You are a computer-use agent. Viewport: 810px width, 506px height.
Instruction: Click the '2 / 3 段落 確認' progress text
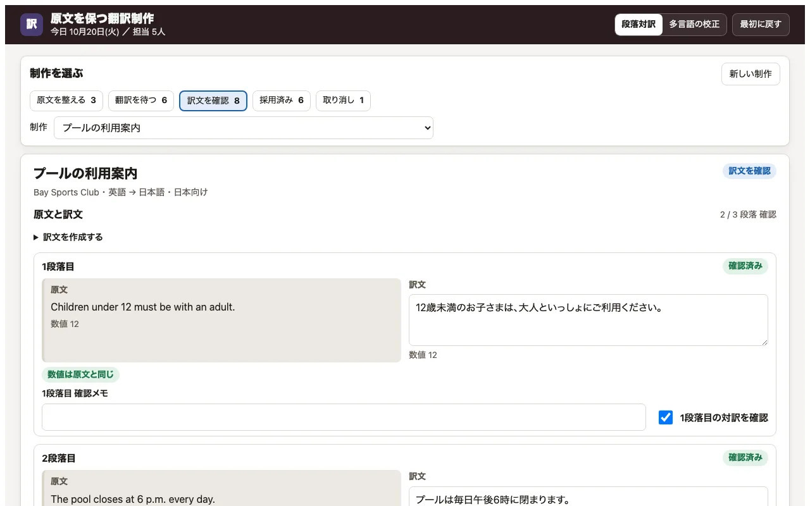[748, 215]
